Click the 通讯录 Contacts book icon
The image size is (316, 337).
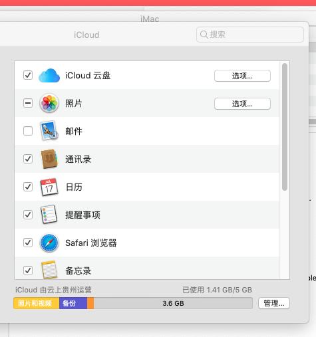(x=49, y=159)
